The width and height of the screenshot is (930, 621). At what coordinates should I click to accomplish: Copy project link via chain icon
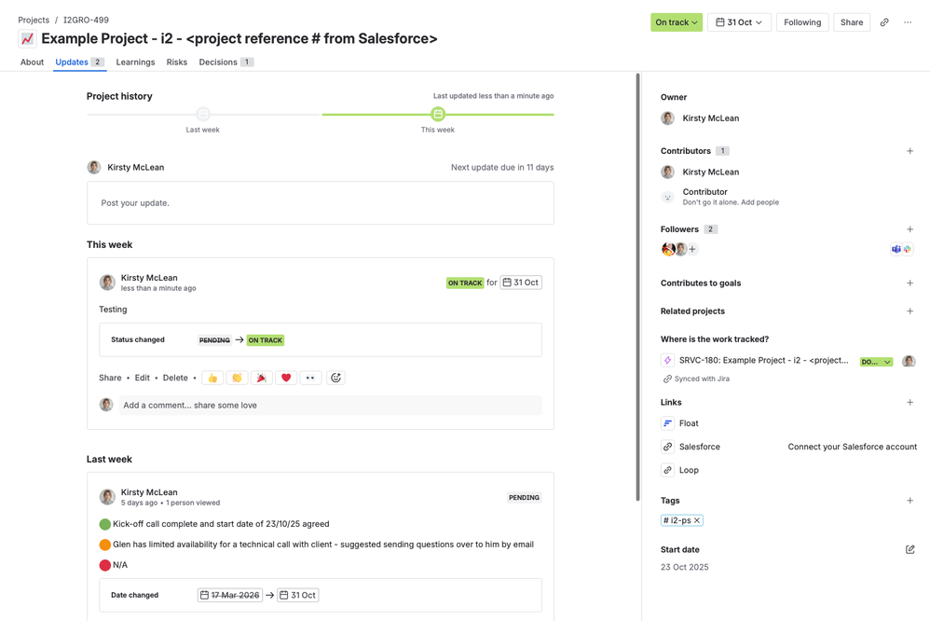[x=884, y=22]
